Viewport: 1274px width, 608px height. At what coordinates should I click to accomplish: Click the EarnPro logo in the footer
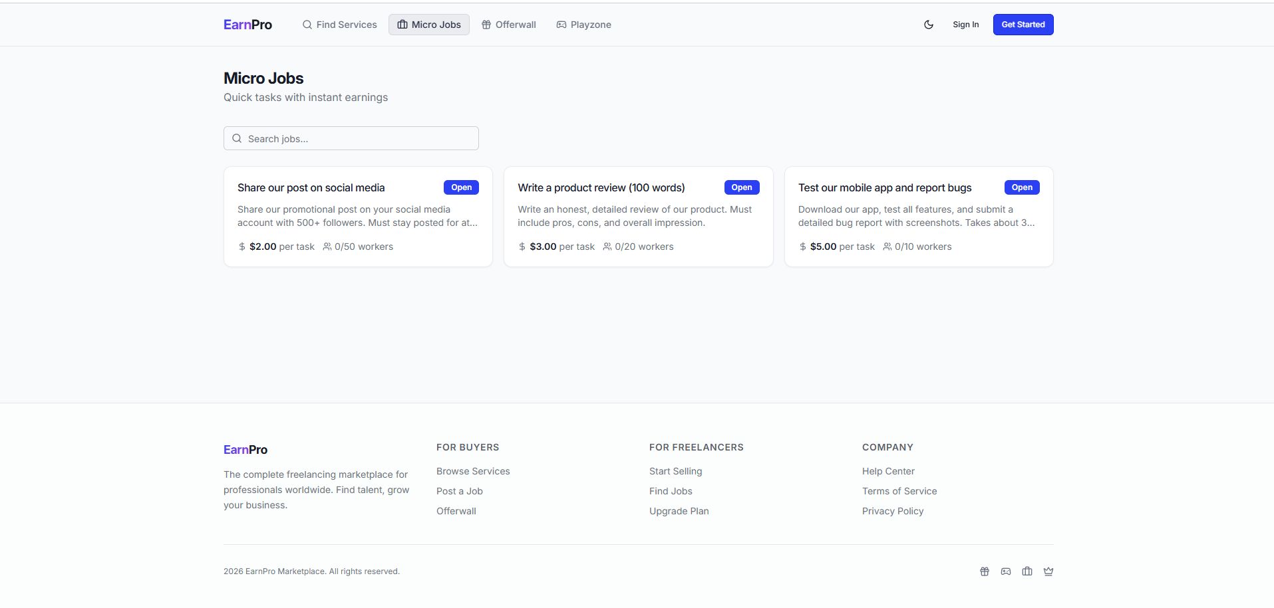tap(245, 450)
